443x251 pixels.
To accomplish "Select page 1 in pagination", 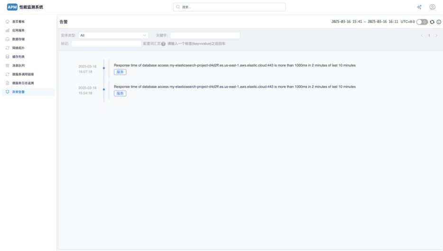I will pos(429,36).
